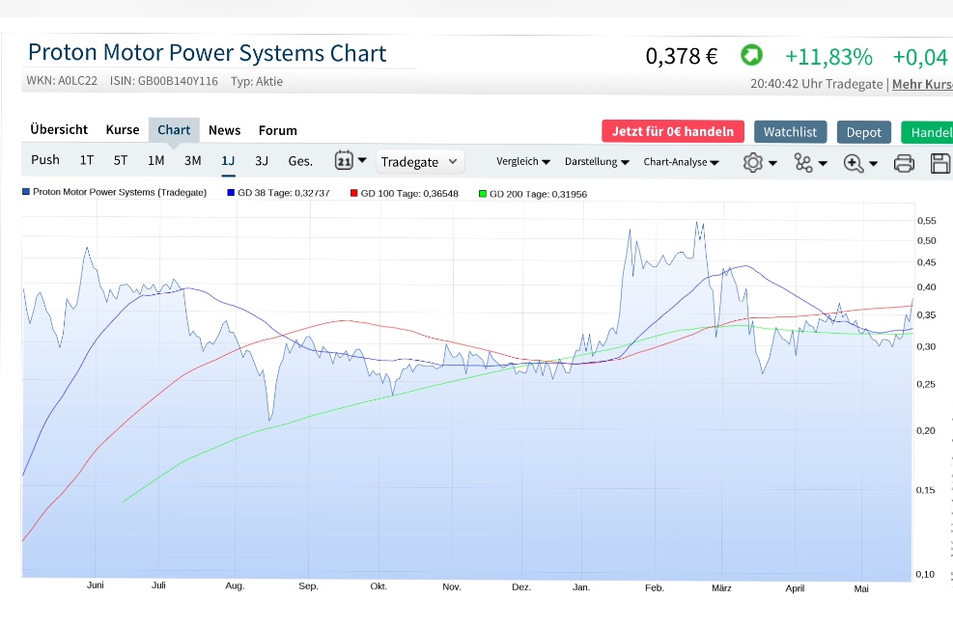The image size is (953, 626).
Task: Click the red GD 100 Tage legend swatch
Action: pyautogui.click(x=354, y=193)
